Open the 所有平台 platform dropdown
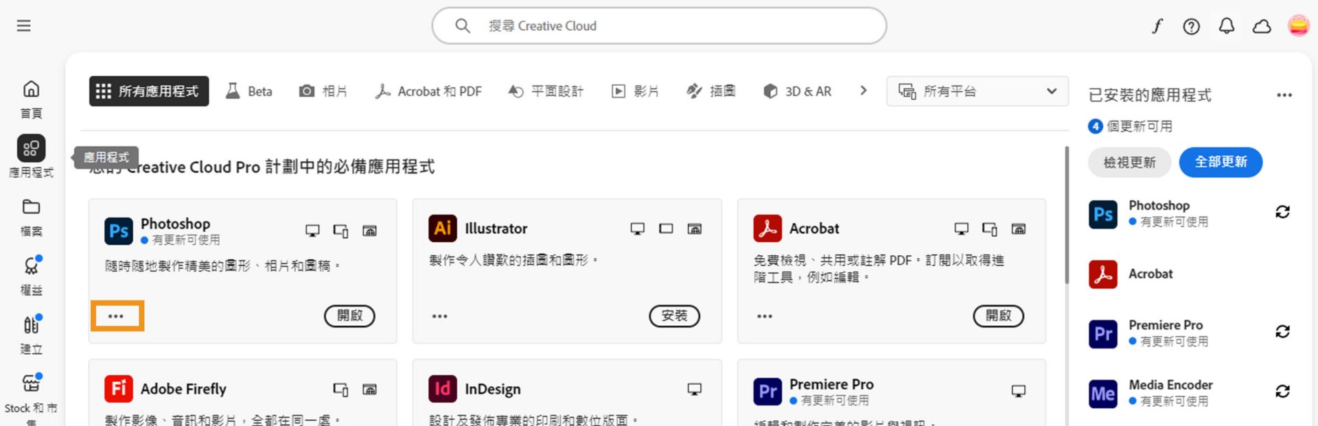 click(978, 91)
